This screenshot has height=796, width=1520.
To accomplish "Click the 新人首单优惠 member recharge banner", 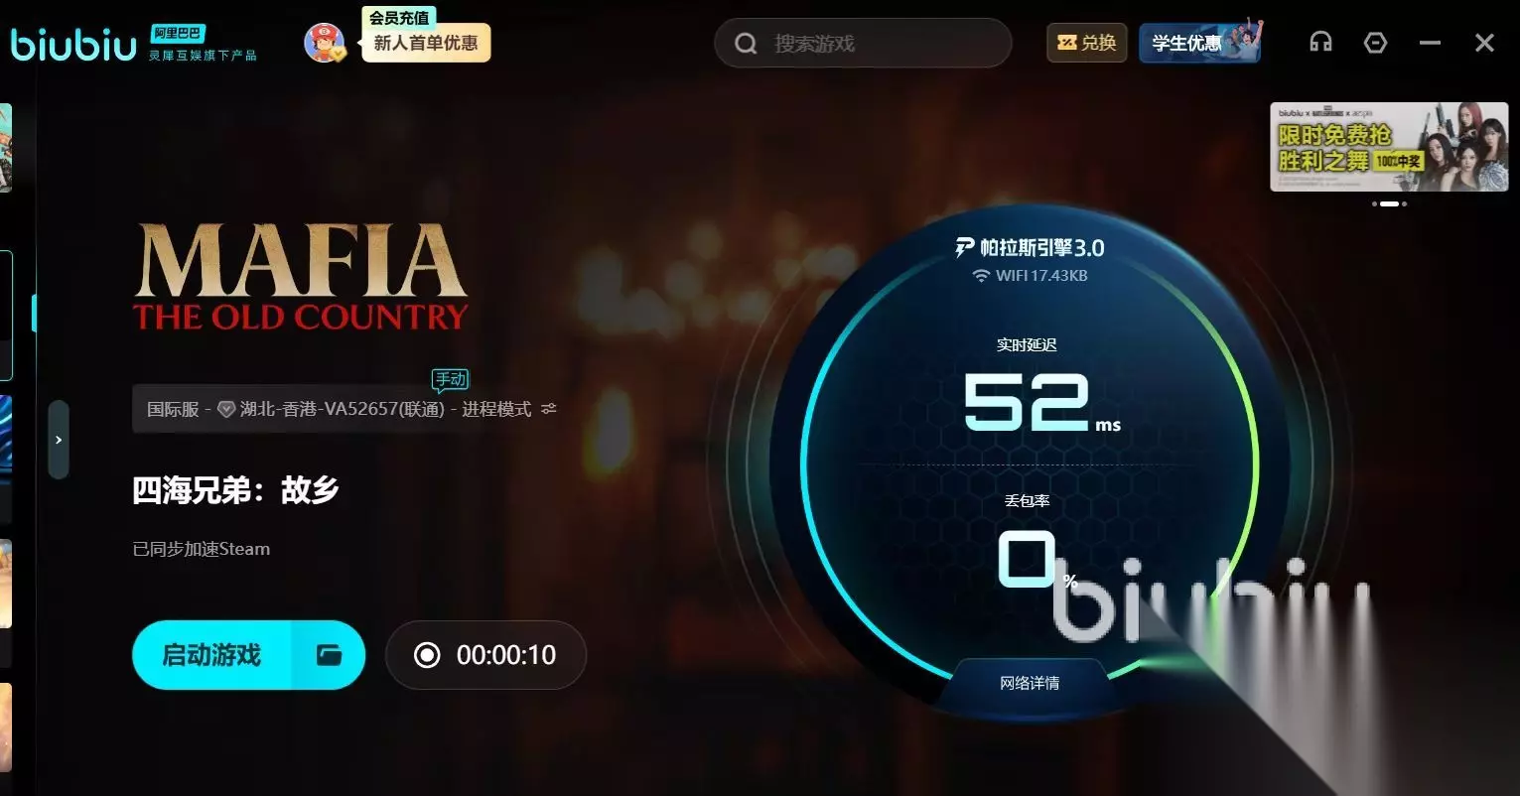I will [426, 43].
